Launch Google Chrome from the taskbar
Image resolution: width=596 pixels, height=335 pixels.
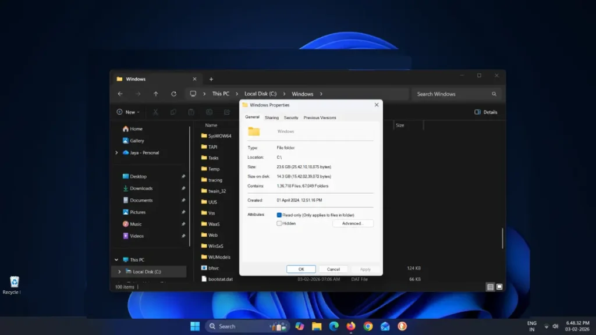(368, 326)
